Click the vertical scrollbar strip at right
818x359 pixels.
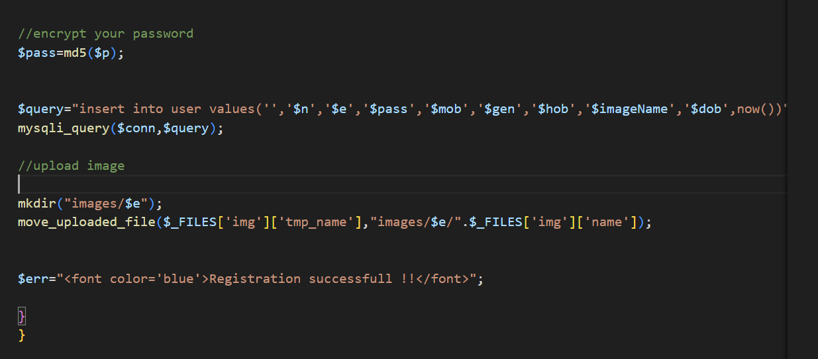click(802, 179)
